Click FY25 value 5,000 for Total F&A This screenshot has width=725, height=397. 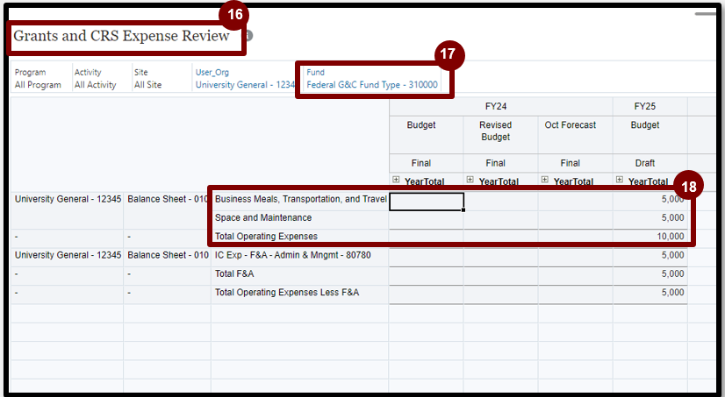click(650, 273)
